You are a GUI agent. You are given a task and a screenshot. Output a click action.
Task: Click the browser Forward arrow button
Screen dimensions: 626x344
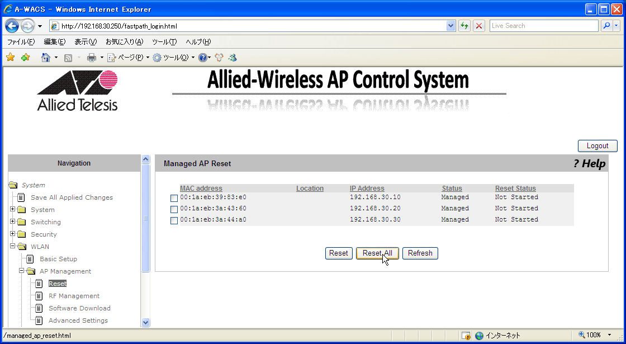(x=27, y=26)
